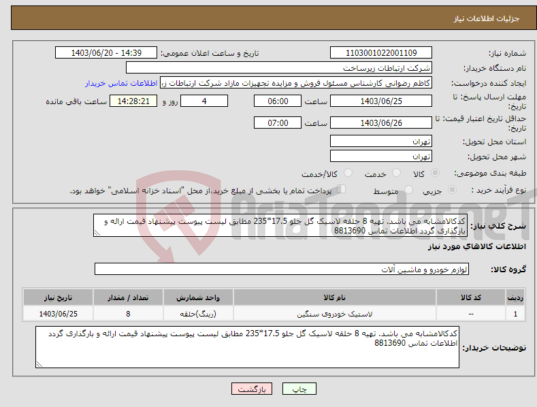Click the buyer organization field شرکت ارتباطات زیرساخت
The width and height of the screenshot is (537, 407).
coord(279,68)
